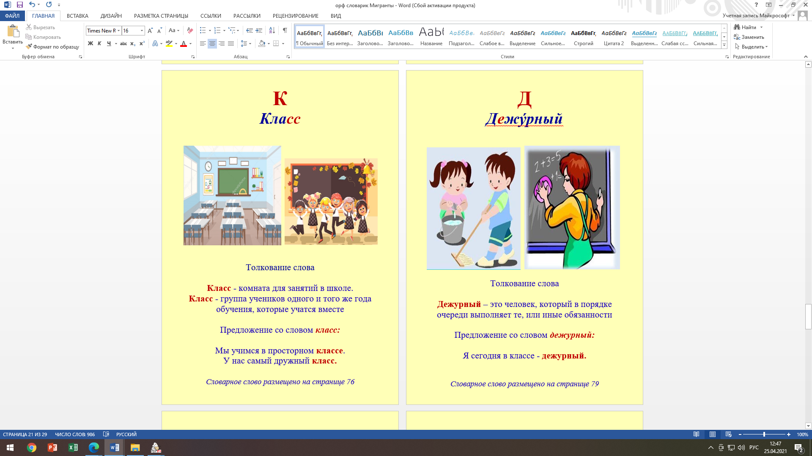The height and width of the screenshot is (456, 812).
Task: Toggle italic formatting (К)
Action: (x=99, y=43)
